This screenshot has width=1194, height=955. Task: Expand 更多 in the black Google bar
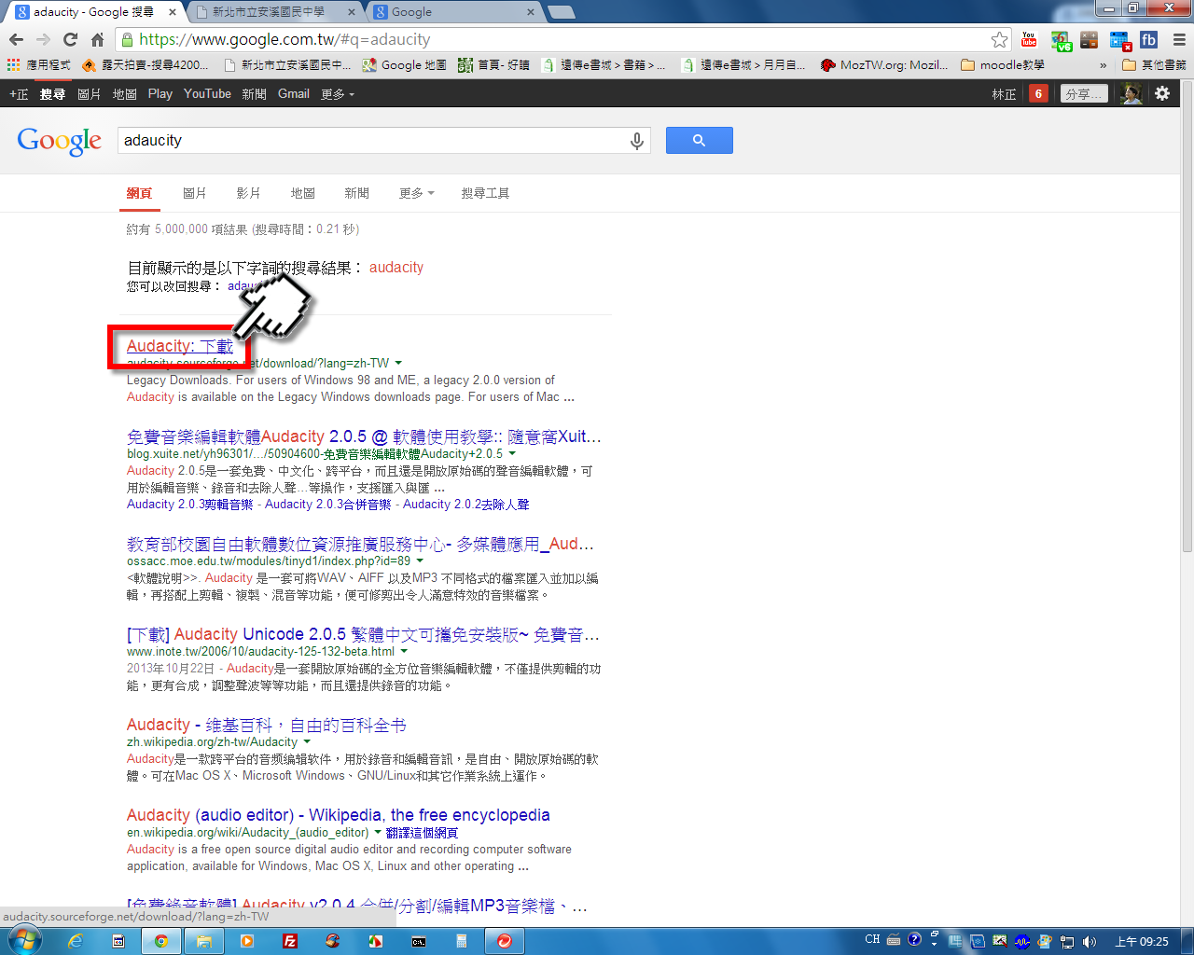[338, 94]
